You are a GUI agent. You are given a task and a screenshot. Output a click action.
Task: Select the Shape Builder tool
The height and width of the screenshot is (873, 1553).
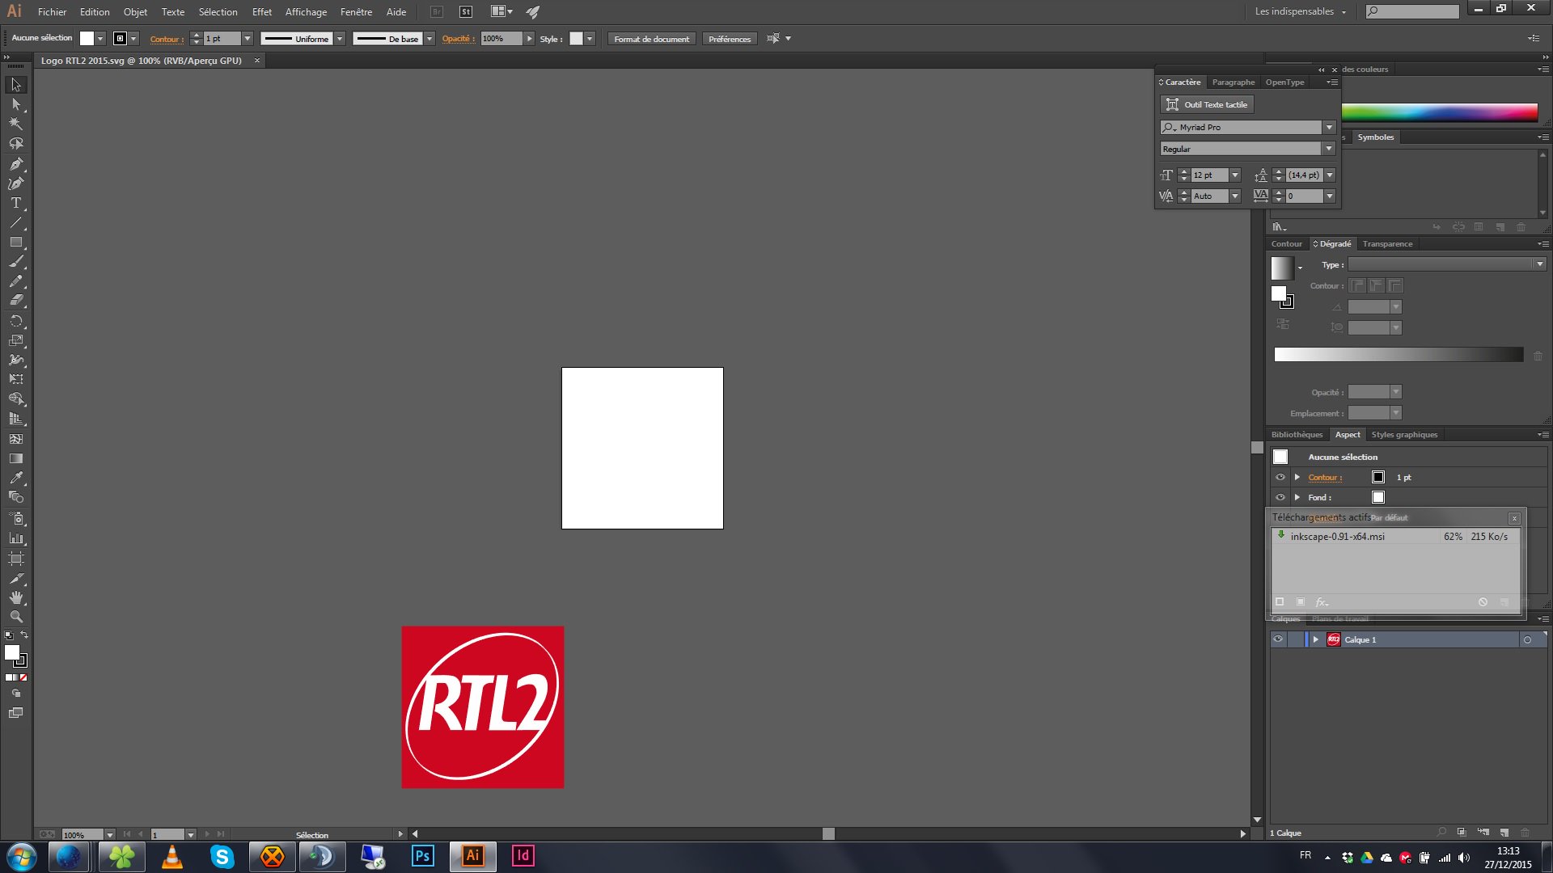click(15, 399)
